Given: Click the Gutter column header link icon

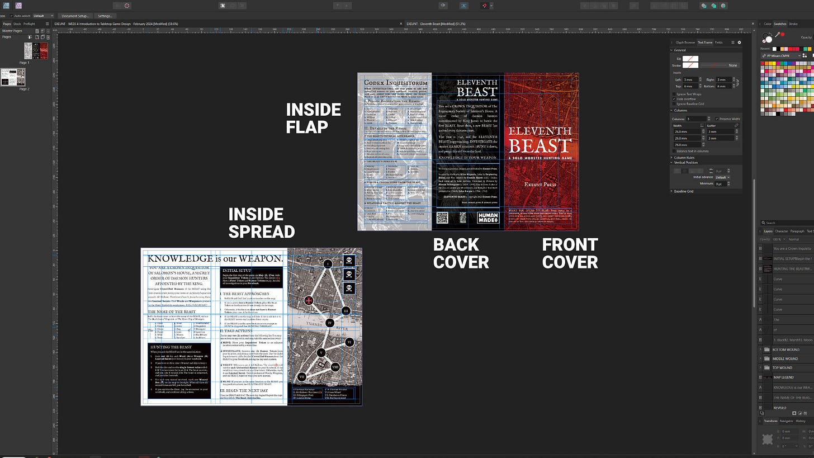Looking at the screenshot, I should click(x=736, y=126).
